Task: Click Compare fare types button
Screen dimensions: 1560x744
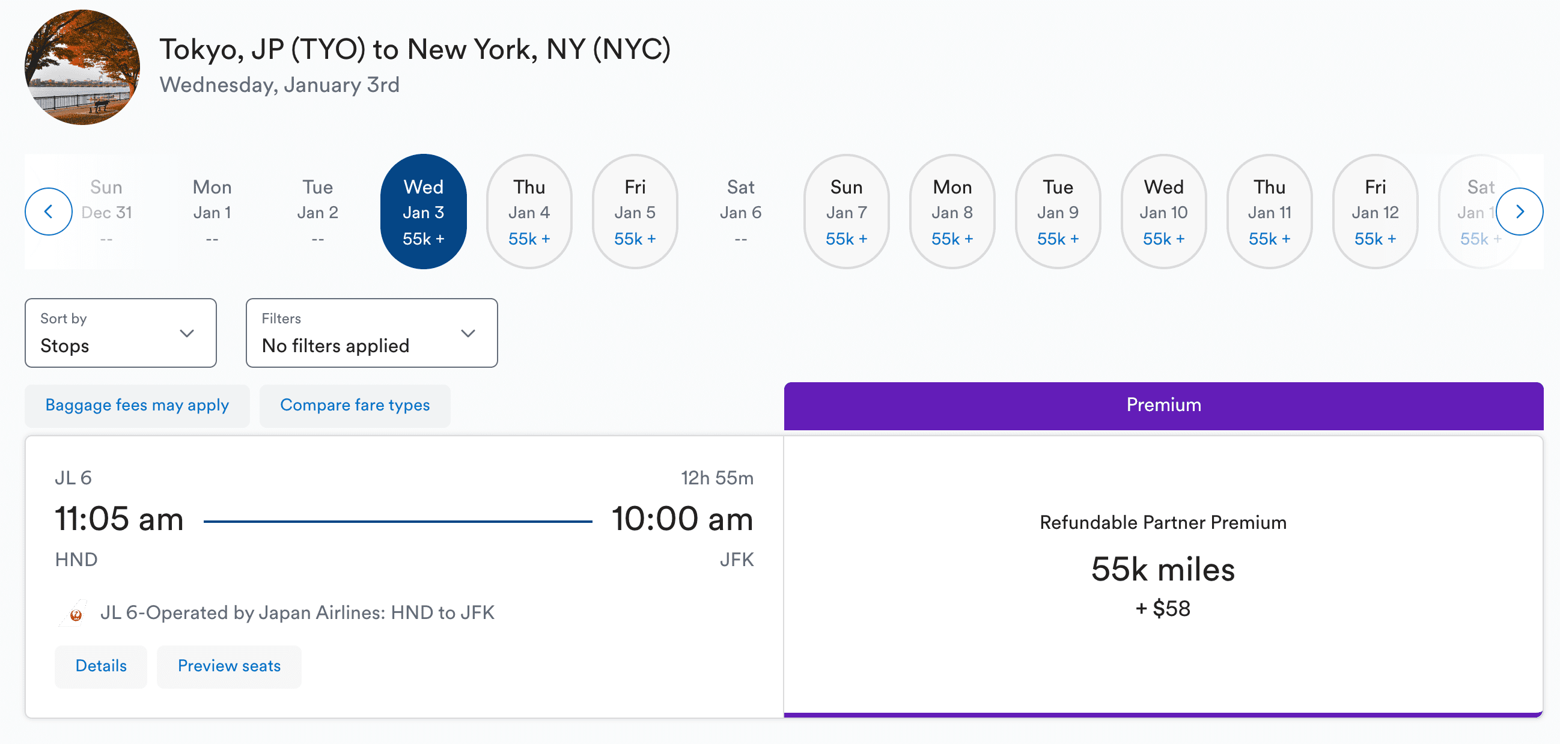Action: tap(355, 405)
